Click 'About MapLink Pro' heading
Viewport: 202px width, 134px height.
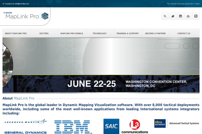click(x=19, y=98)
